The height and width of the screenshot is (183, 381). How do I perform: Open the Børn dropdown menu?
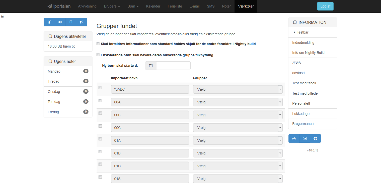133,6
